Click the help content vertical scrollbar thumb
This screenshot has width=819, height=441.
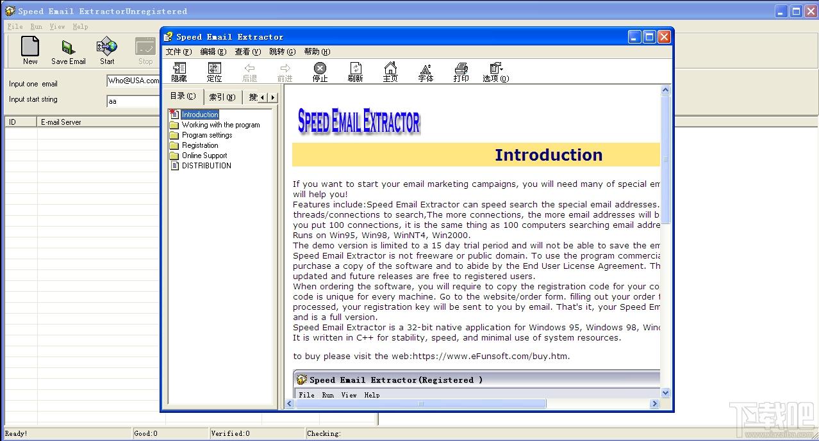point(665,159)
